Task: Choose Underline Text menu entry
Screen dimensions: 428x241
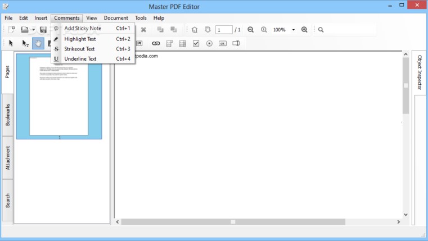Action: (93, 58)
